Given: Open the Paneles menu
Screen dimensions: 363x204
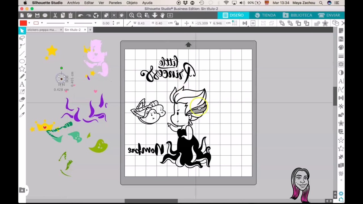Looking at the screenshot, I should click(x=115, y=3).
